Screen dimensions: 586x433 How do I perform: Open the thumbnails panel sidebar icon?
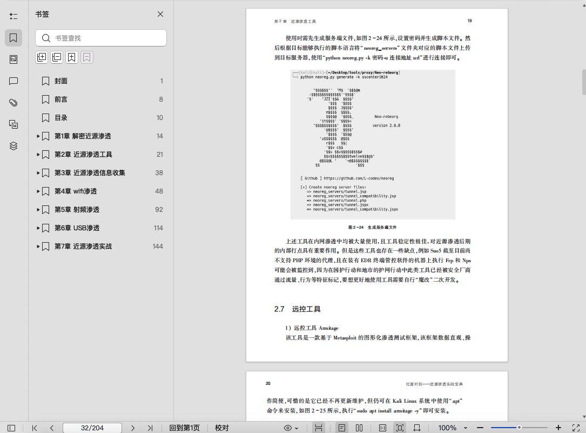click(14, 59)
